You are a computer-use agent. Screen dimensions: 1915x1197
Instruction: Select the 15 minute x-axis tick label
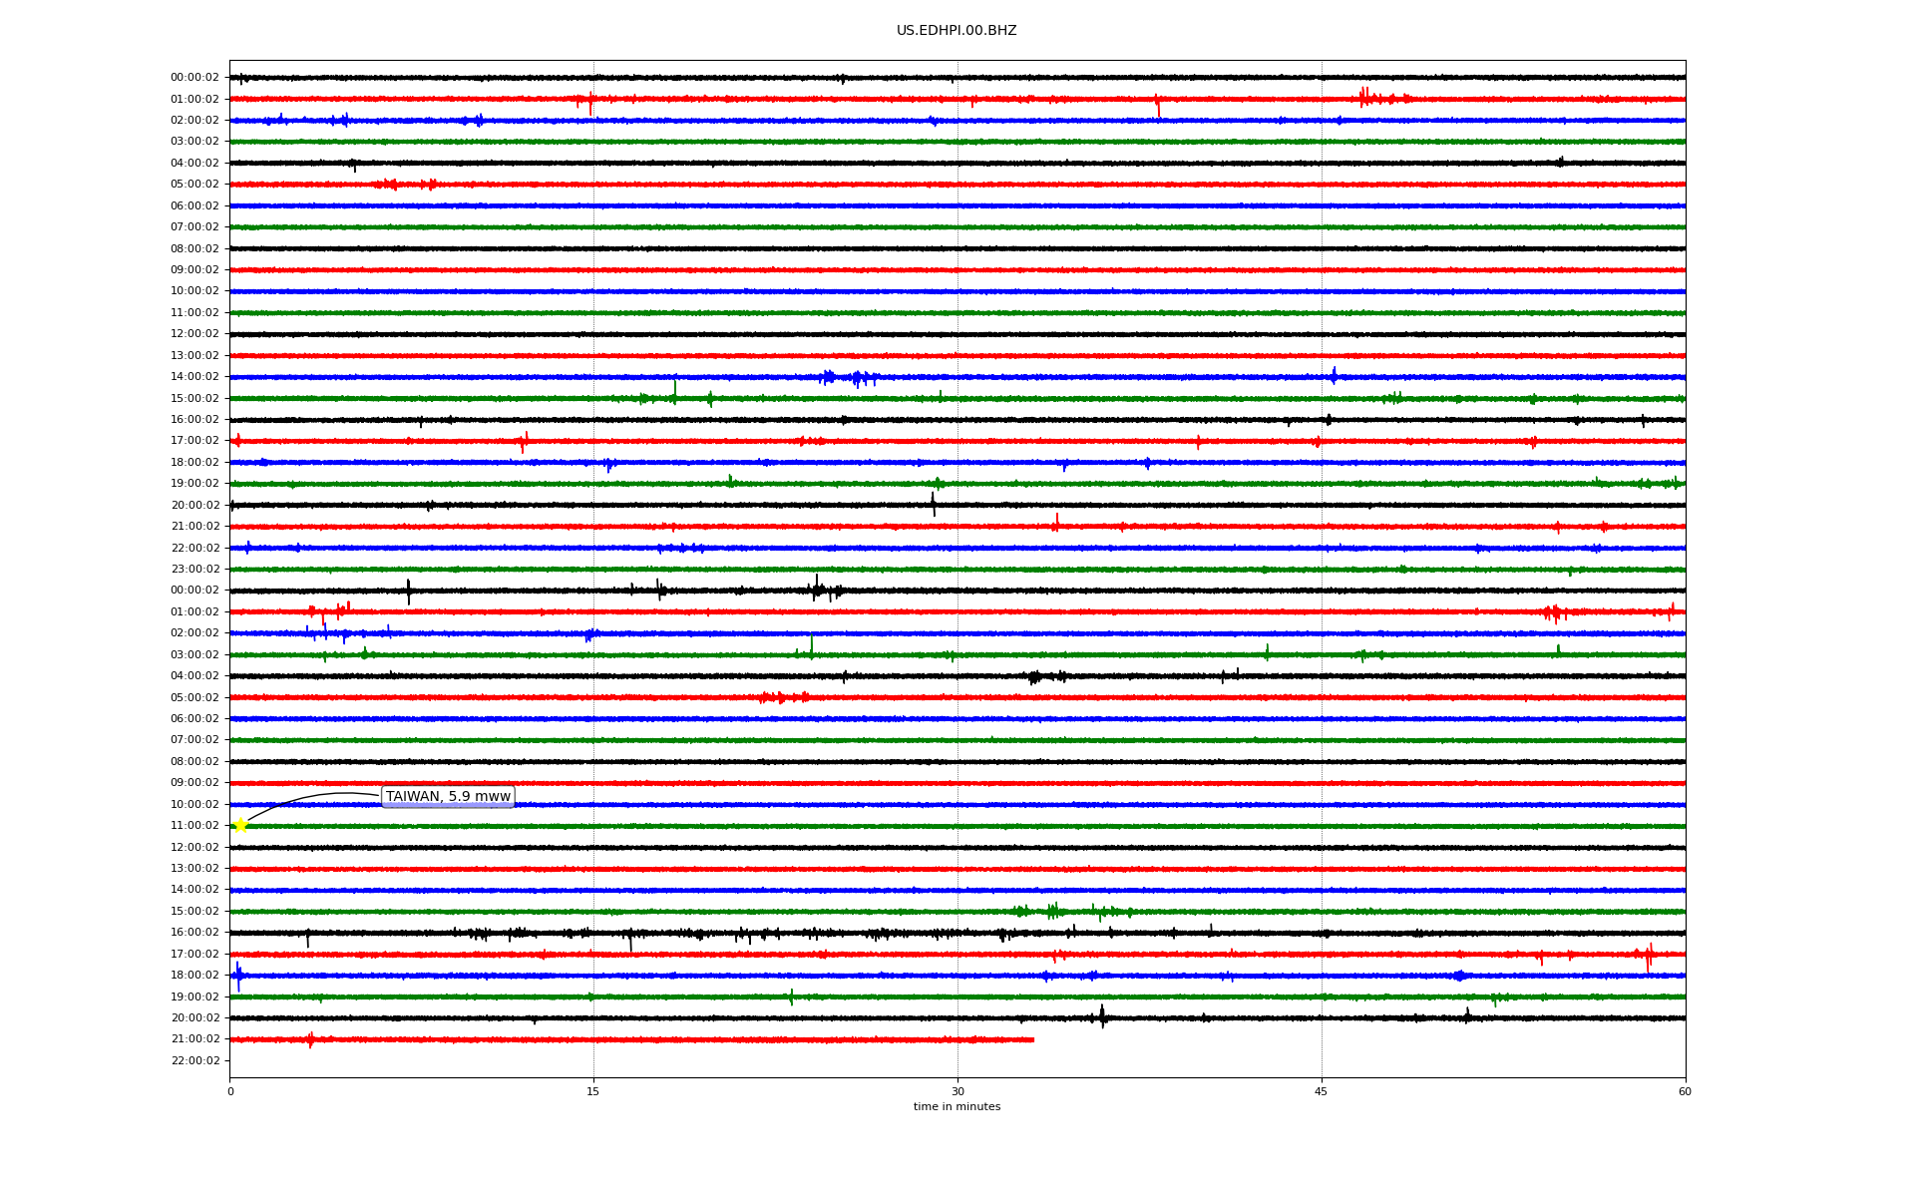(x=593, y=1091)
